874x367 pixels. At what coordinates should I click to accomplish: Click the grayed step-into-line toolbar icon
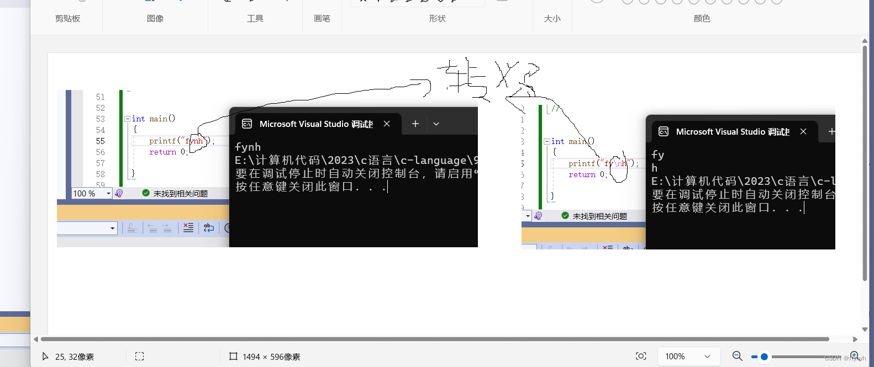tap(132, 227)
